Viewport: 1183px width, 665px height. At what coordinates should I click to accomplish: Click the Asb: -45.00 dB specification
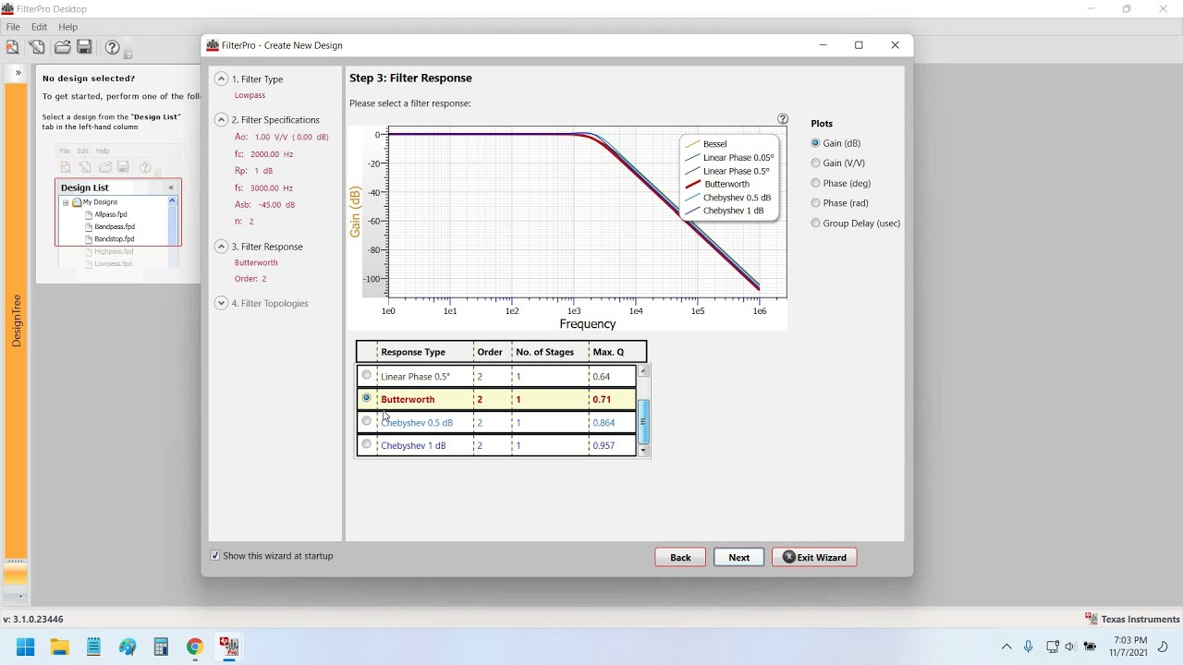[265, 205]
